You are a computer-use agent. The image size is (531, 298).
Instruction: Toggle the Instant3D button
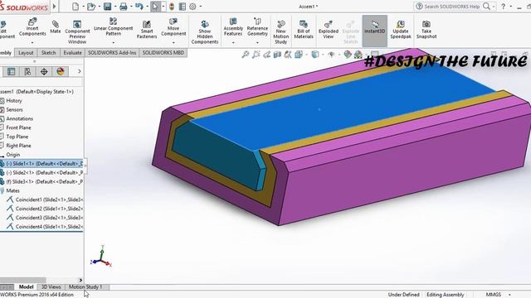click(374, 31)
